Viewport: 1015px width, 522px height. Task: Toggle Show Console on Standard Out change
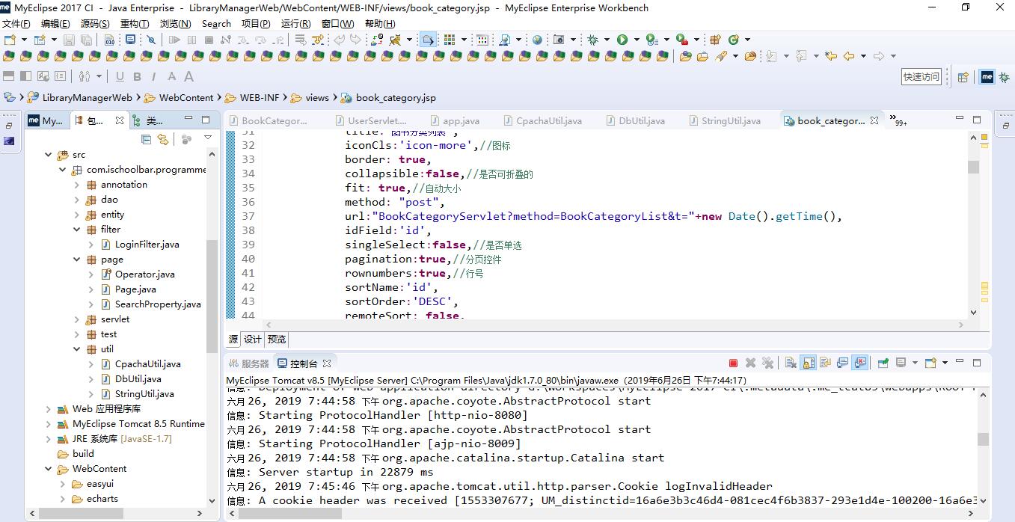coord(843,363)
